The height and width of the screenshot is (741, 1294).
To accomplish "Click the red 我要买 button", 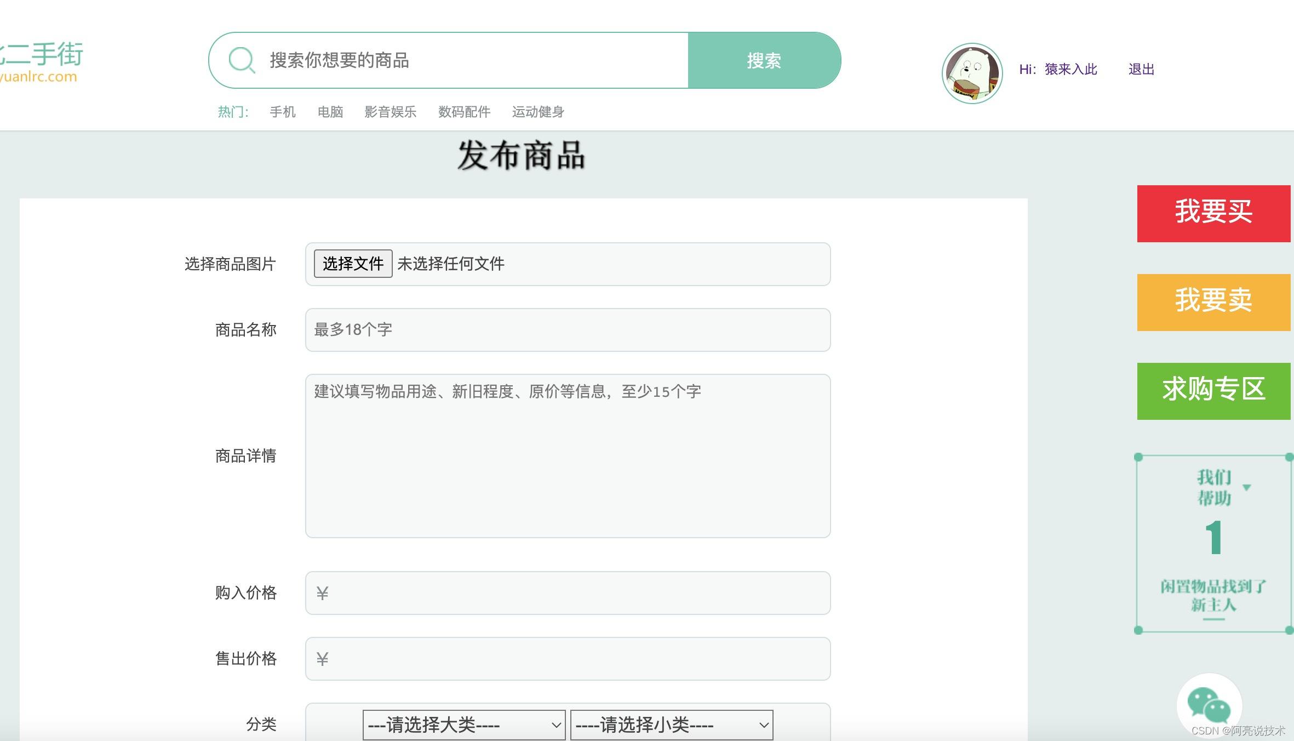I will coord(1213,214).
